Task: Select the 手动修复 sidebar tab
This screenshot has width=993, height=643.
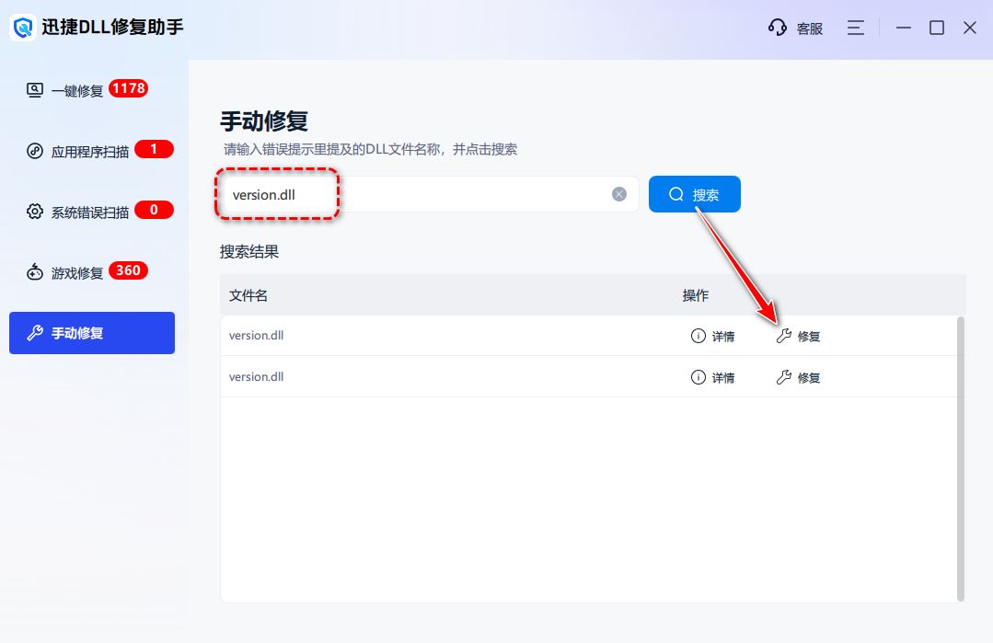Action: pos(92,333)
